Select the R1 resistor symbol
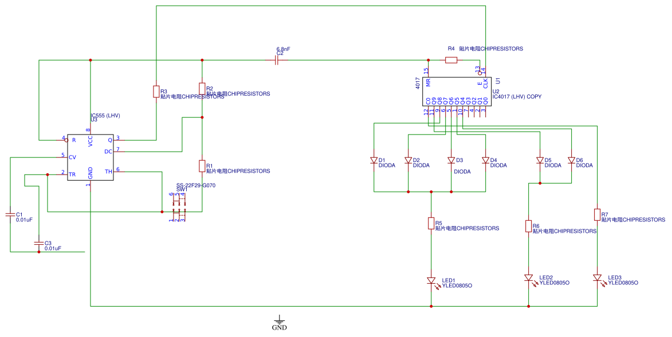This screenshot has width=672, height=337. pyautogui.click(x=202, y=166)
